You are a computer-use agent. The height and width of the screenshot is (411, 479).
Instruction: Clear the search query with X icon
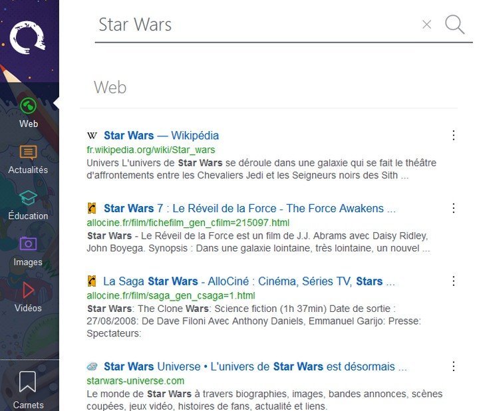coord(426,25)
